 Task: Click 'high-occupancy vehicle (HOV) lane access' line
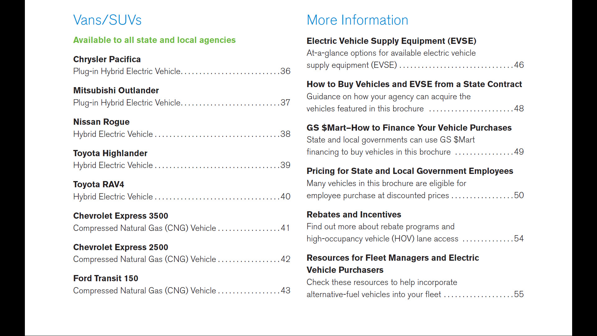point(382,239)
